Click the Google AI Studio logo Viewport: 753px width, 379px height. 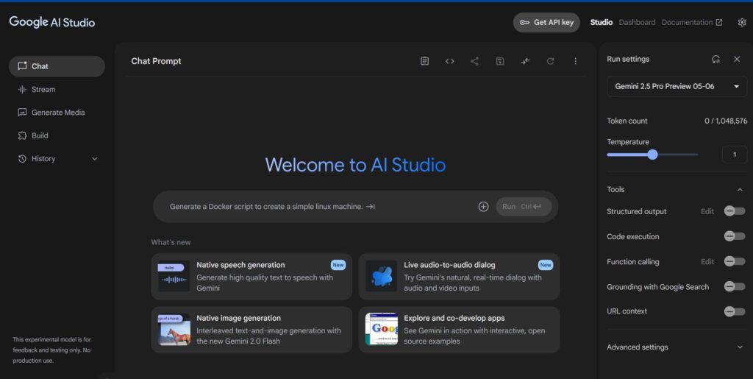(x=52, y=22)
